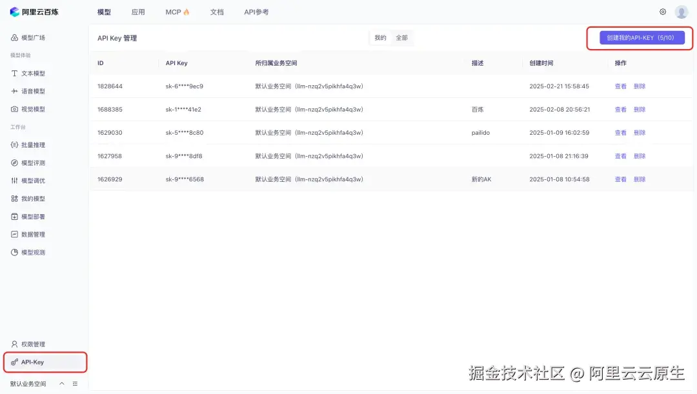Image resolution: width=697 pixels, height=394 pixels.
Task: Click description cell pailido
Action: [481, 133]
